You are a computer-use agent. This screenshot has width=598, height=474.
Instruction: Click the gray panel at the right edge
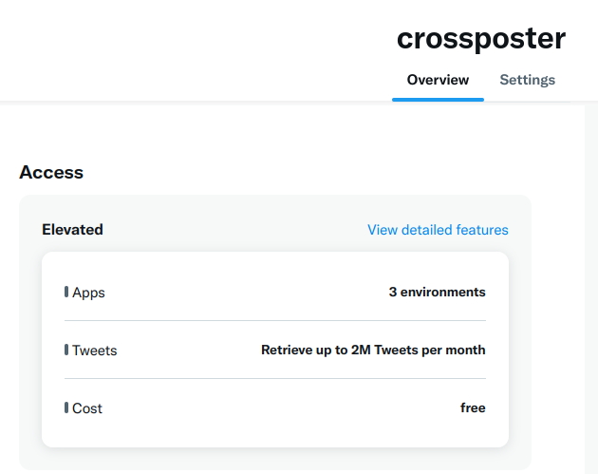[590, 285]
